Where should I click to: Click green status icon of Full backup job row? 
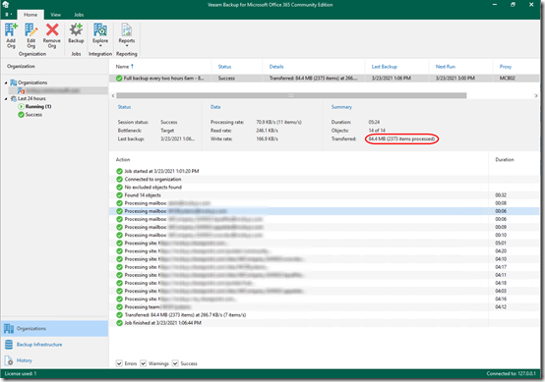119,79
